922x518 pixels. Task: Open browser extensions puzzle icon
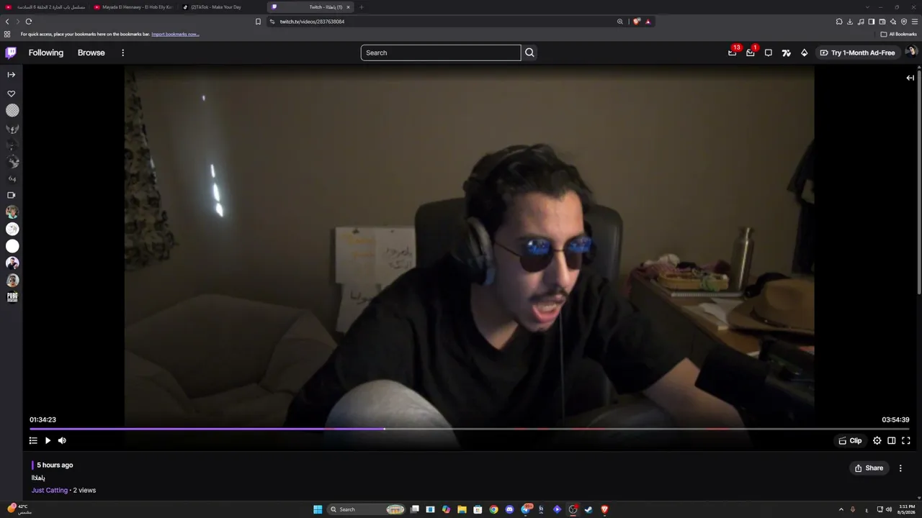click(x=839, y=22)
